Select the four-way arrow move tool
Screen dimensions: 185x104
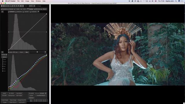[2, 6]
